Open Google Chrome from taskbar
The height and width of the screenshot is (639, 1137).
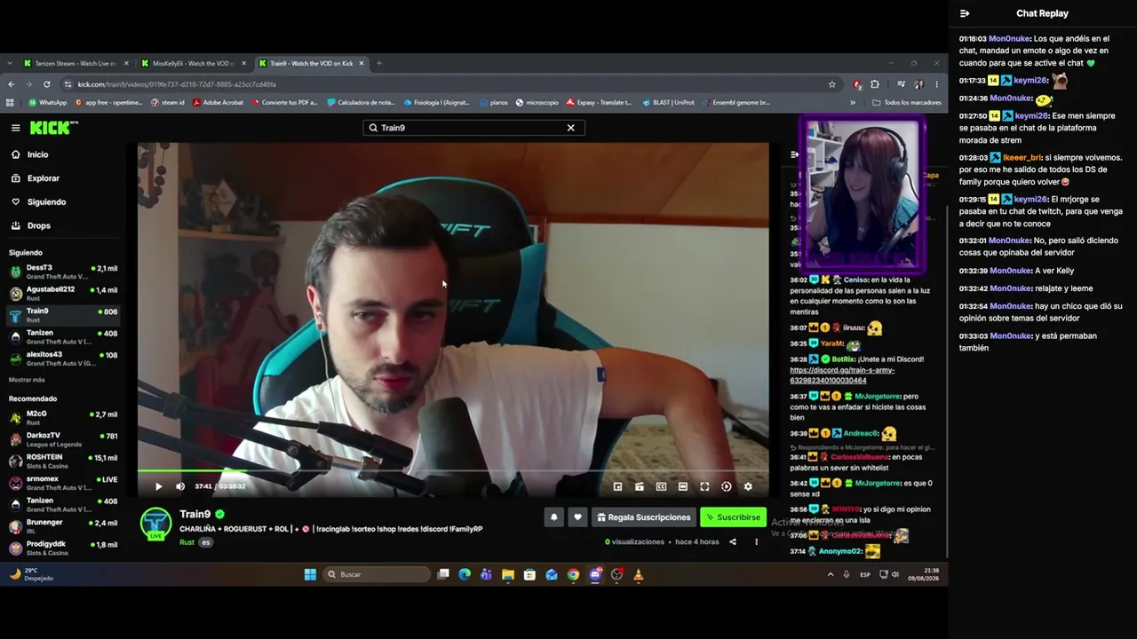[x=573, y=574]
